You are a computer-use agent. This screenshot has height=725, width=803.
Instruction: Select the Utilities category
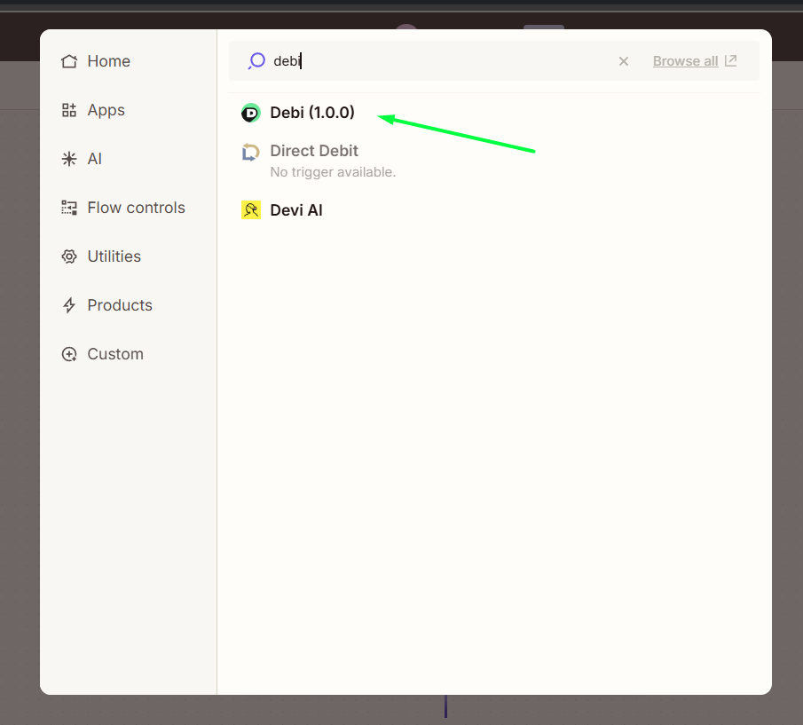[x=101, y=256]
